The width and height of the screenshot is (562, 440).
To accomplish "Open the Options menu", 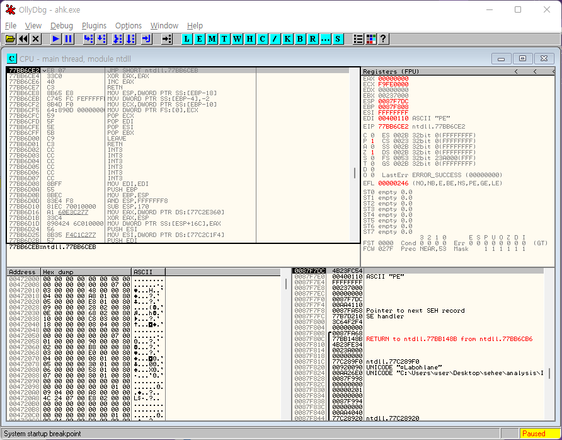I will point(129,26).
